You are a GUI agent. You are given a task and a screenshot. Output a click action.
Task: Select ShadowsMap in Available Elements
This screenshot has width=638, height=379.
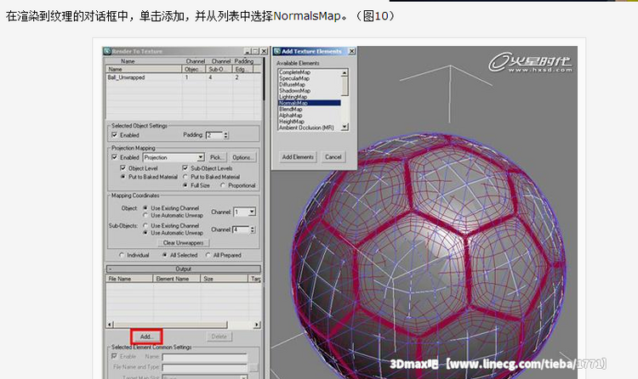pyautogui.click(x=310, y=90)
